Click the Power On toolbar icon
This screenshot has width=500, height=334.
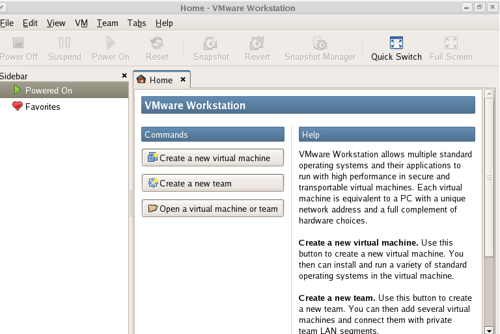[110, 43]
